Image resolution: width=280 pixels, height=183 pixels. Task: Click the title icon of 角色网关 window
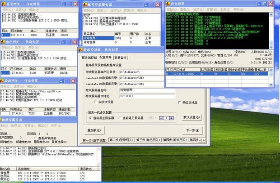tap(3, 42)
